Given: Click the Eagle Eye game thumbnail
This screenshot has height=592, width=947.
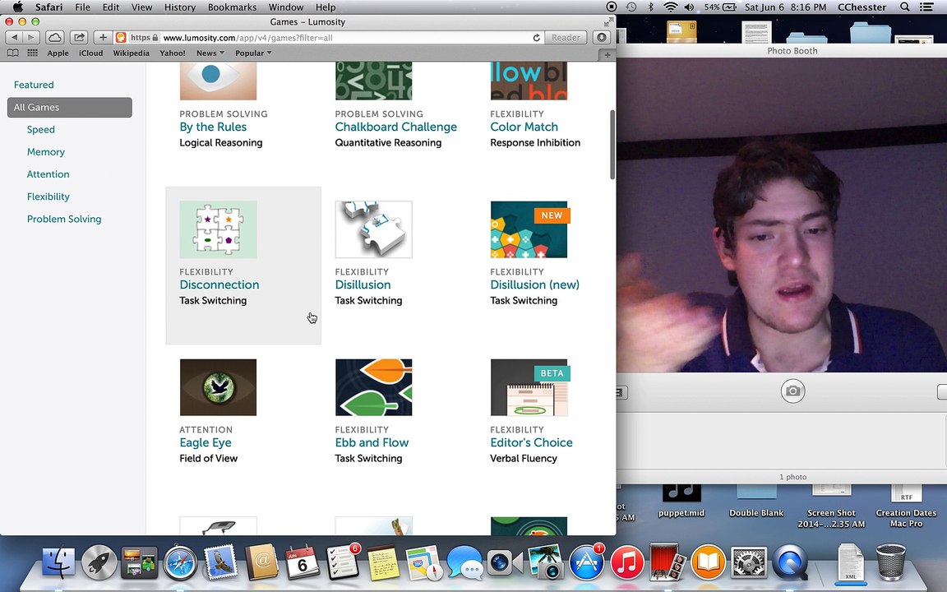Looking at the screenshot, I should pyautogui.click(x=218, y=387).
